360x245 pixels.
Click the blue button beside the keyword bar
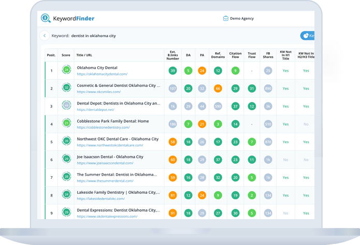308,36
